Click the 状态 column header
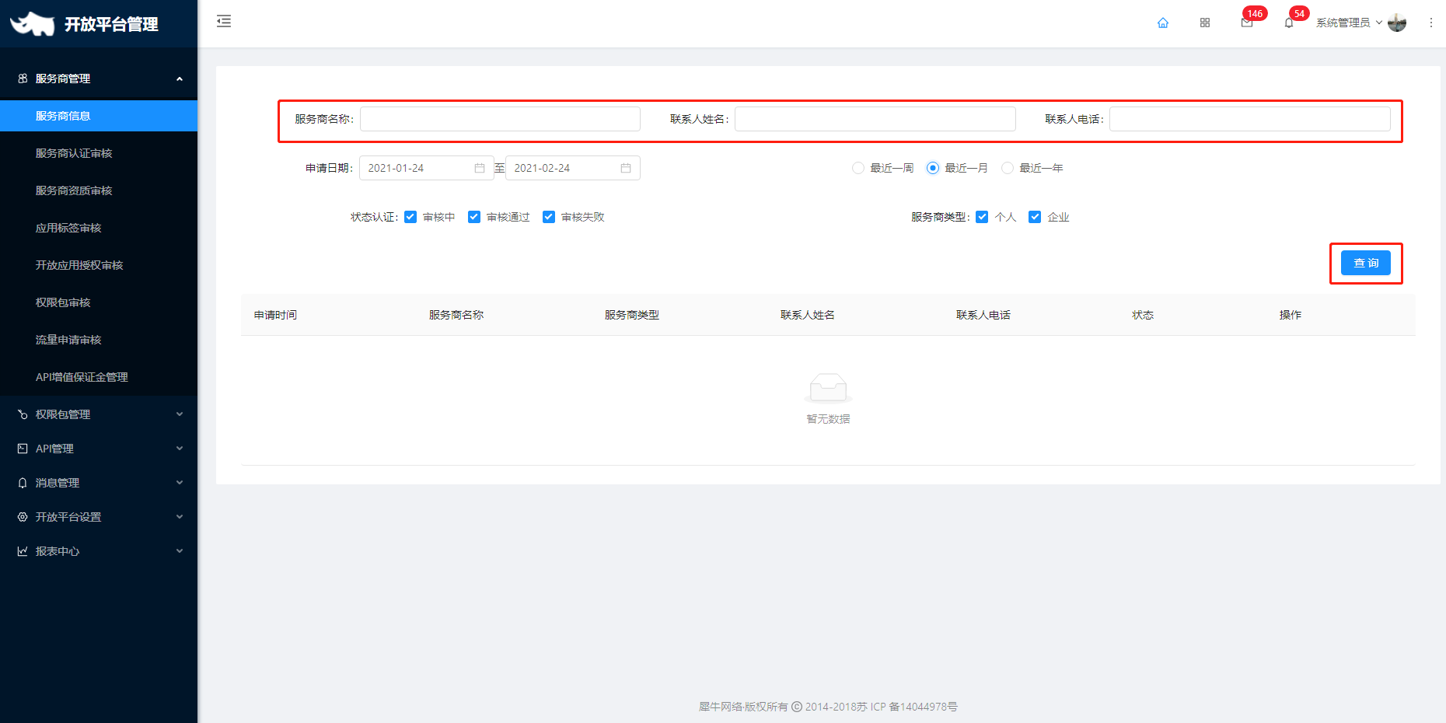This screenshot has height=723, width=1446. [1143, 315]
